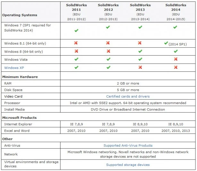Viewport: 197px width, 171px height.
Task: Open Certified cards and drivers link
Action: click(128, 96)
